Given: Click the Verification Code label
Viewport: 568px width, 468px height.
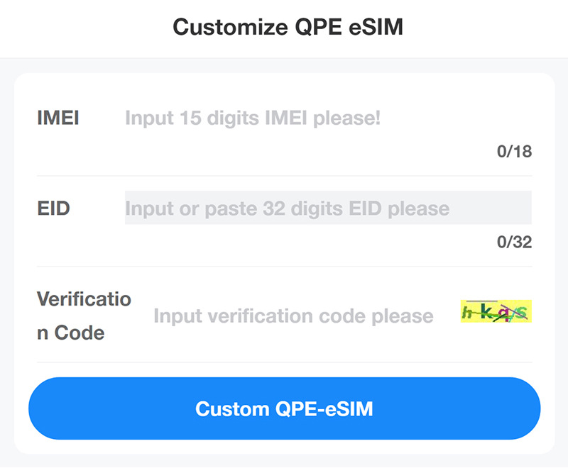Looking at the screenshot, I should click(x=83, y=316).
